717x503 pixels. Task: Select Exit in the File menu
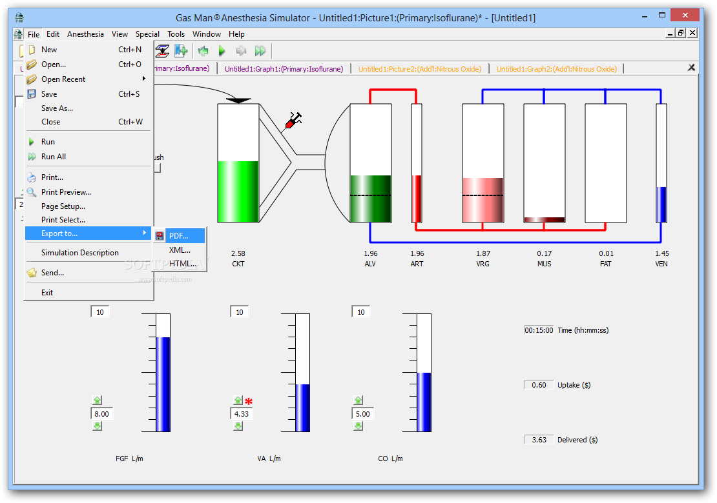click(x=88, y=293)
